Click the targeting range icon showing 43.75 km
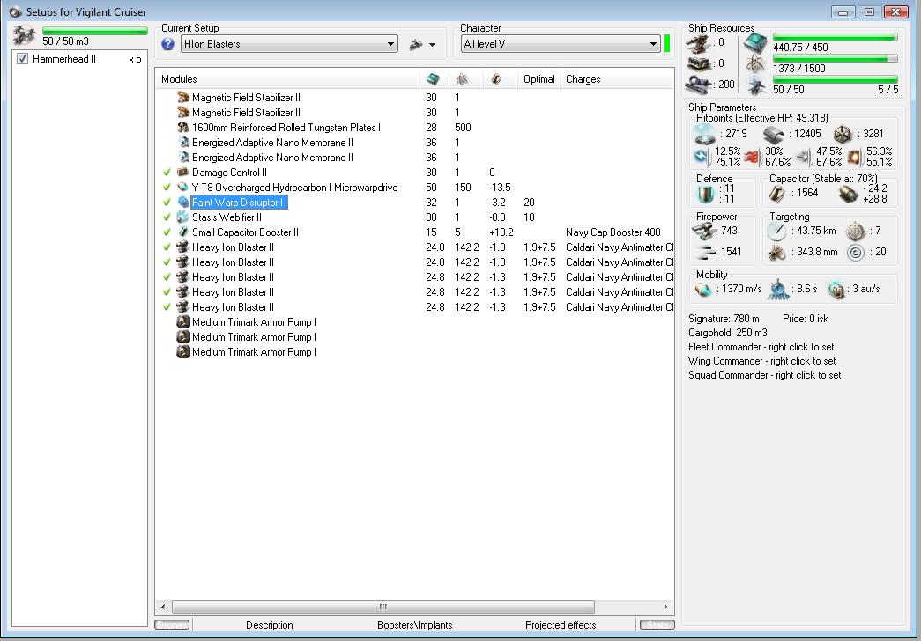This screenshot has width=921, height=641. [x=776, y=232]
